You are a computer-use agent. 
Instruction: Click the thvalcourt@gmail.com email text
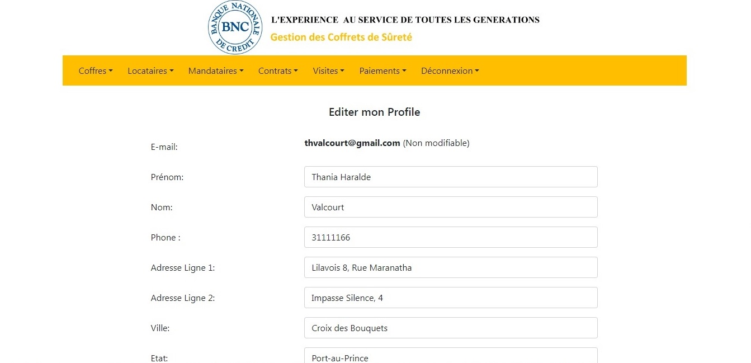pyautogui.click(x=352, y=143)
